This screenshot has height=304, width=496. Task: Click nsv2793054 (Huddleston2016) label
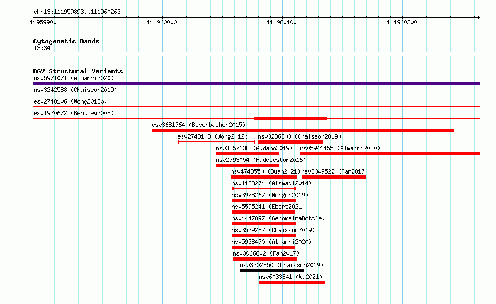click(x=261, y=160)
